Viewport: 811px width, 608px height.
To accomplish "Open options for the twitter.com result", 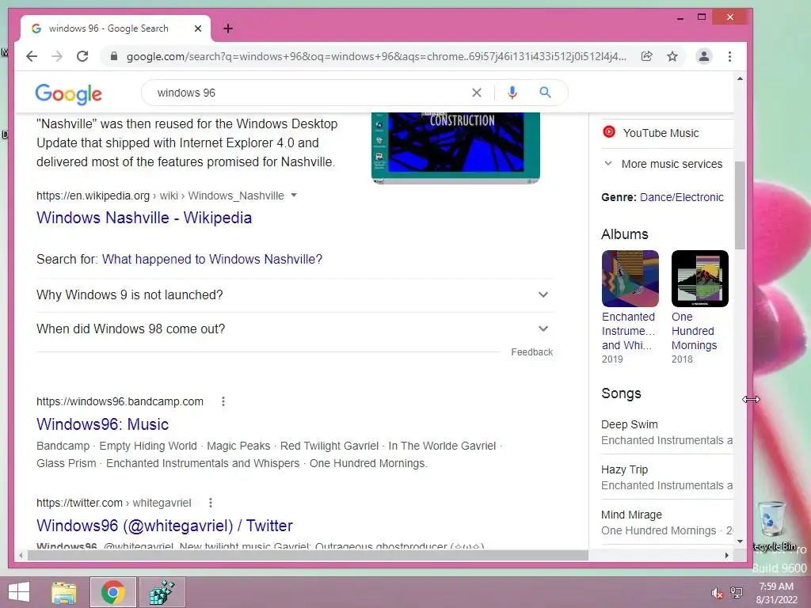I will pyautogui.click(x=210, y=503).
